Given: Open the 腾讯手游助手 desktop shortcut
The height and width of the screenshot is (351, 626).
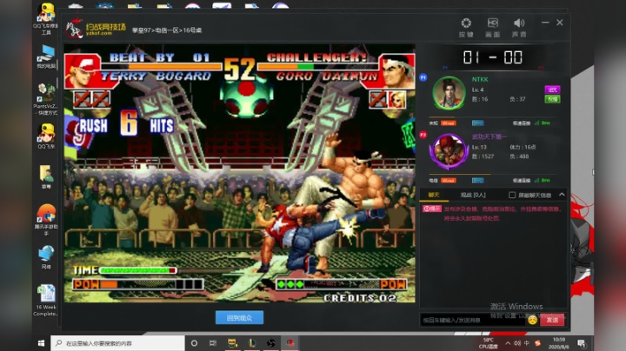Looking at the screenshot, I should click(46, 219).
